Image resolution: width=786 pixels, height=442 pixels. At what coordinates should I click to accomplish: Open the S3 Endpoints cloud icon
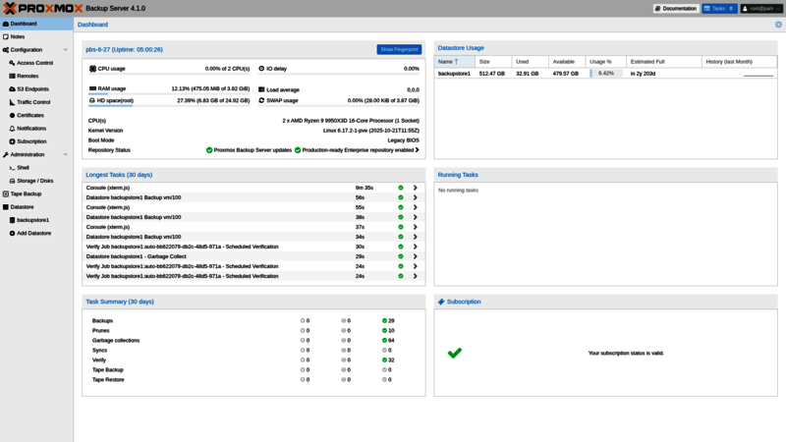click(x=12, y=89)
